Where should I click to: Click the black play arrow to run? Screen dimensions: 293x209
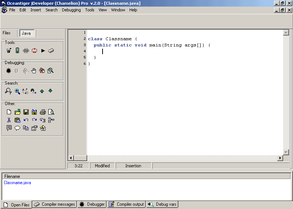(x=43, y=51)
